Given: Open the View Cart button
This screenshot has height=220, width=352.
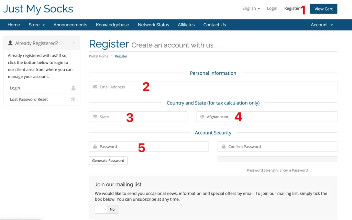Looking at the screenshot, I should coord(323,9).
